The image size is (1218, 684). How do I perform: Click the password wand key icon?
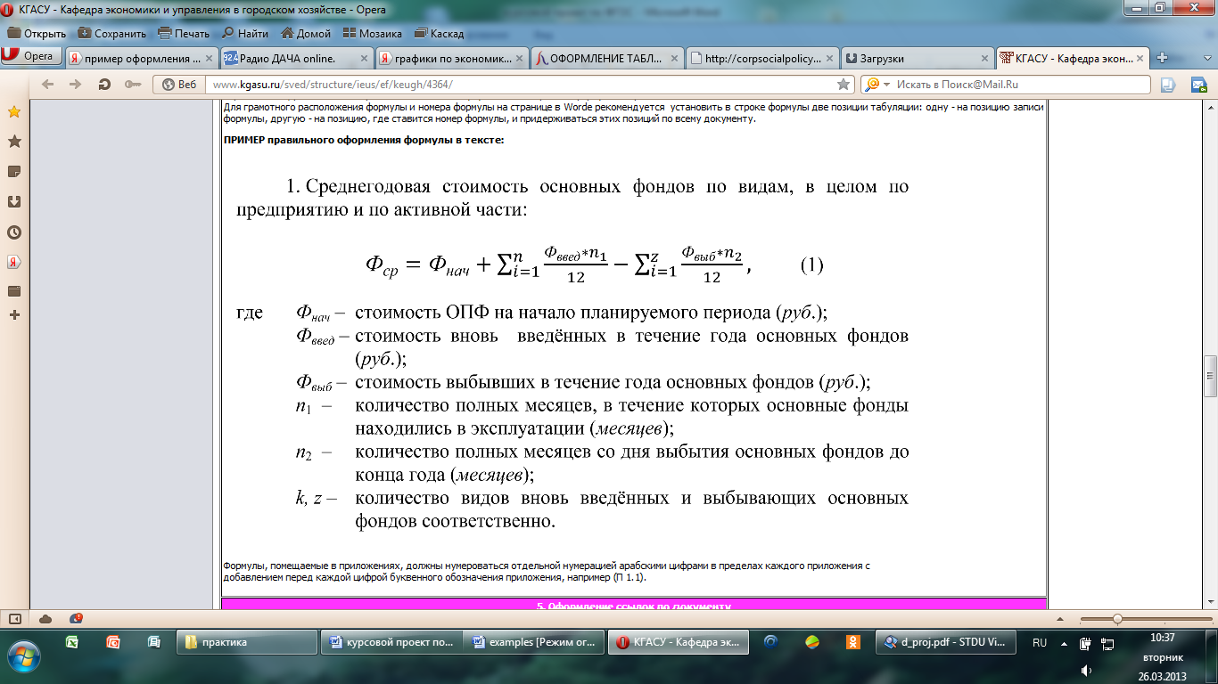[132, 85]
